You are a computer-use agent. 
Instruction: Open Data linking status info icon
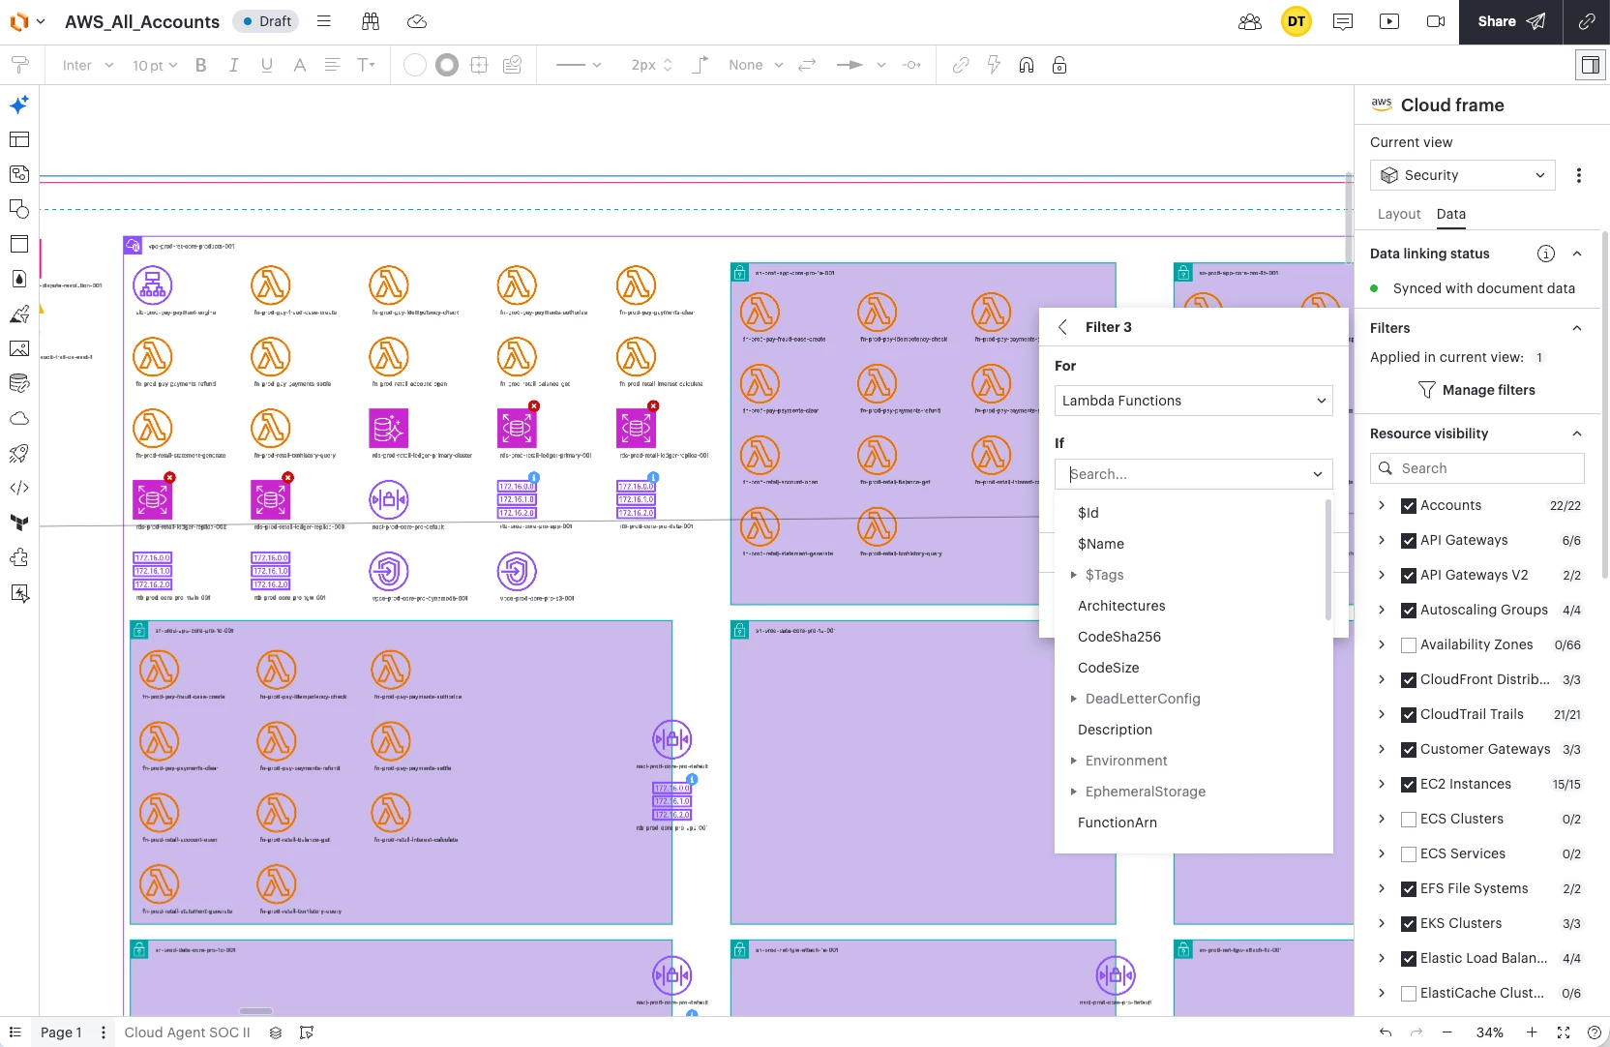pyautogui.click(x=1546, y=254)
